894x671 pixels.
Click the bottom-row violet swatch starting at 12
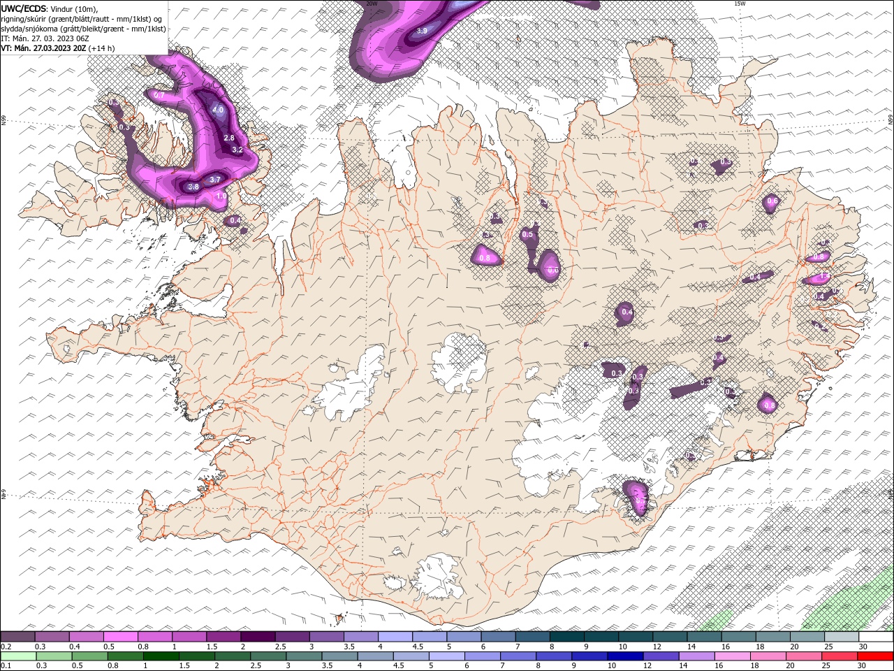tap(661, 656)
